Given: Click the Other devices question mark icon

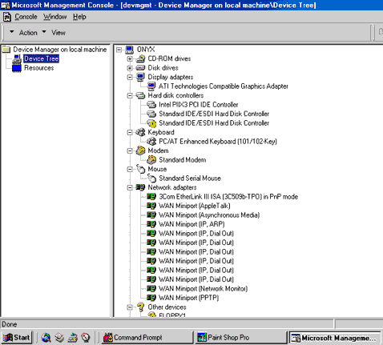Looking at the screenshot, I should point(140,307).
